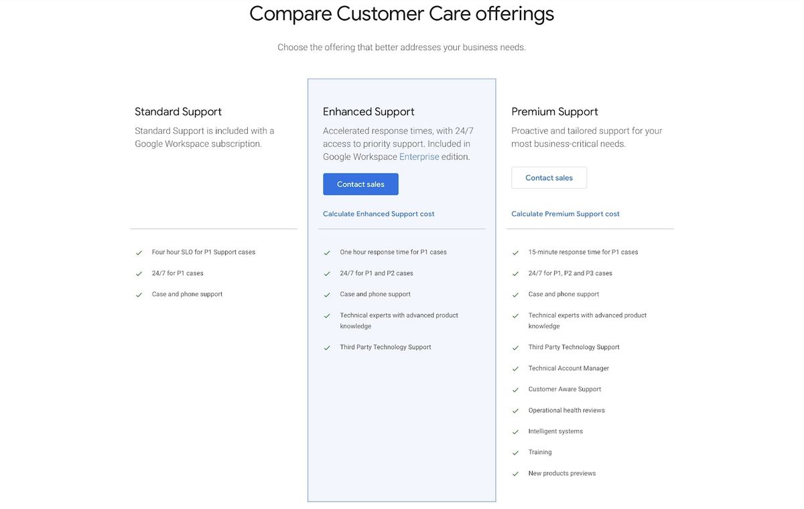This screenshot has width=804, height=509.
Task: Click the checkmark beside Third Party Technology Support
Action: pos(327,347)
